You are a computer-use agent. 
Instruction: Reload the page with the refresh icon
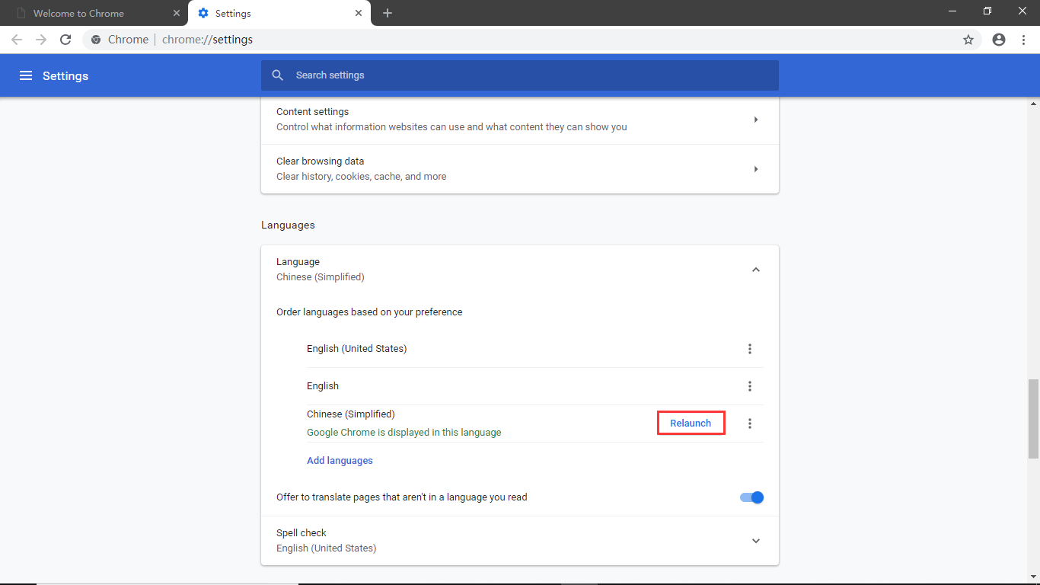[x=65, y=40]
